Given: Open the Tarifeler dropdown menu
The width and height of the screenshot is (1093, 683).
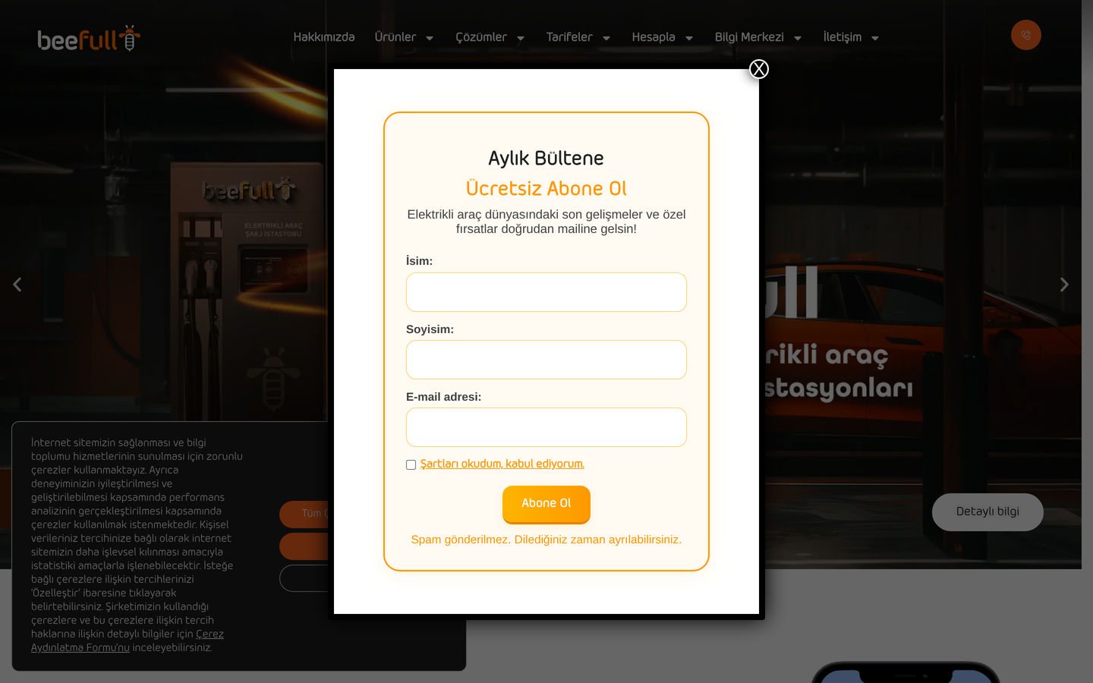Looking at the screenshot, I should coord(578,37).
